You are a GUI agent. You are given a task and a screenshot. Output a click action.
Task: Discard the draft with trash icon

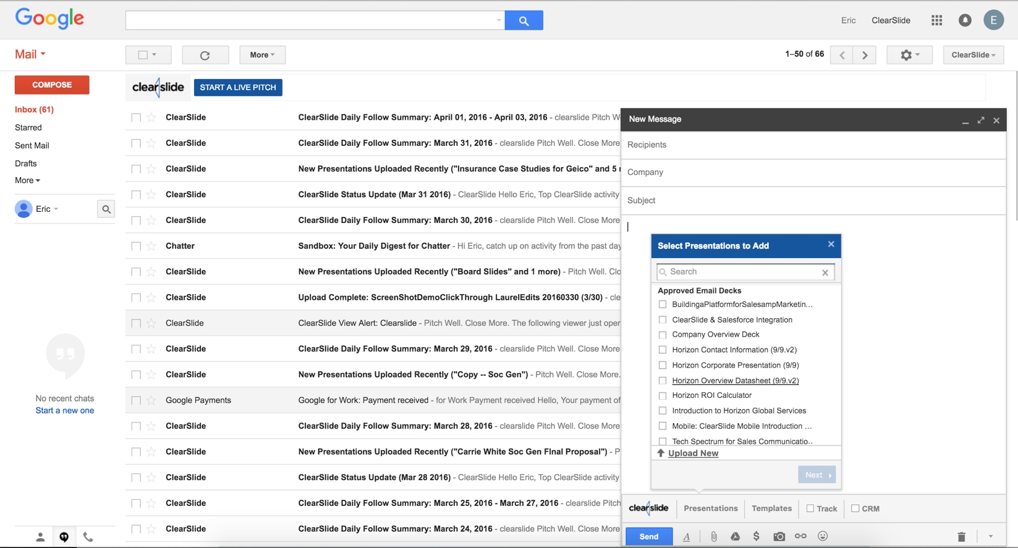[x=961, y=537]
